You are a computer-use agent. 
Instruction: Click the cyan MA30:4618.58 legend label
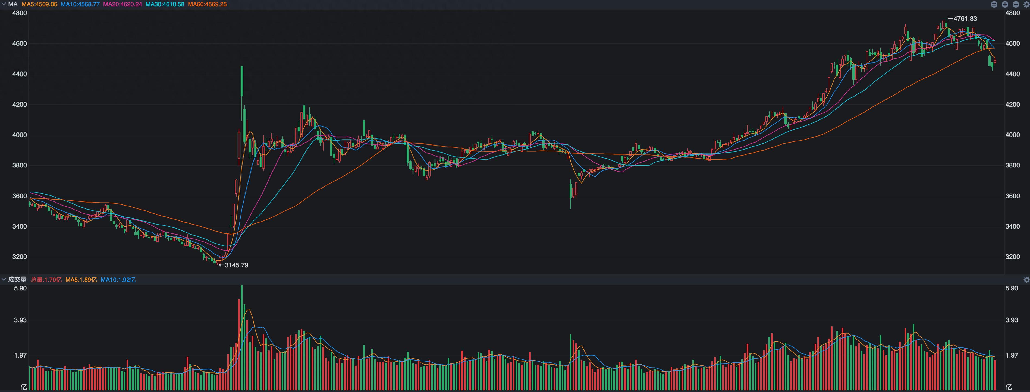tap(165, 4)
